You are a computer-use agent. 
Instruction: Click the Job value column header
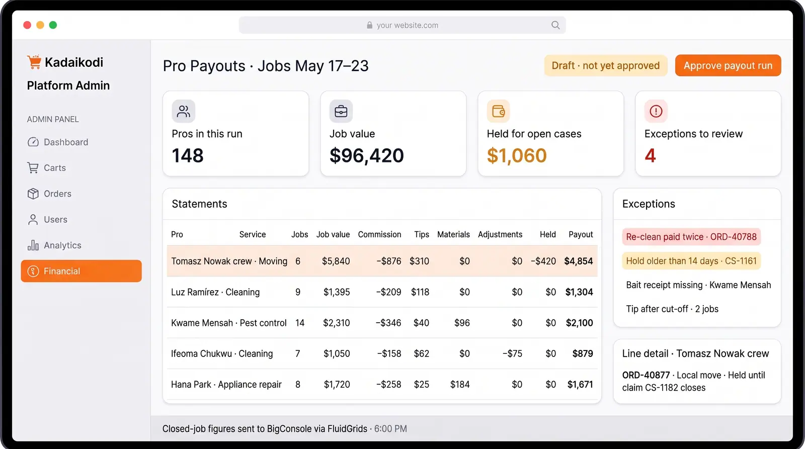(333, 234)
